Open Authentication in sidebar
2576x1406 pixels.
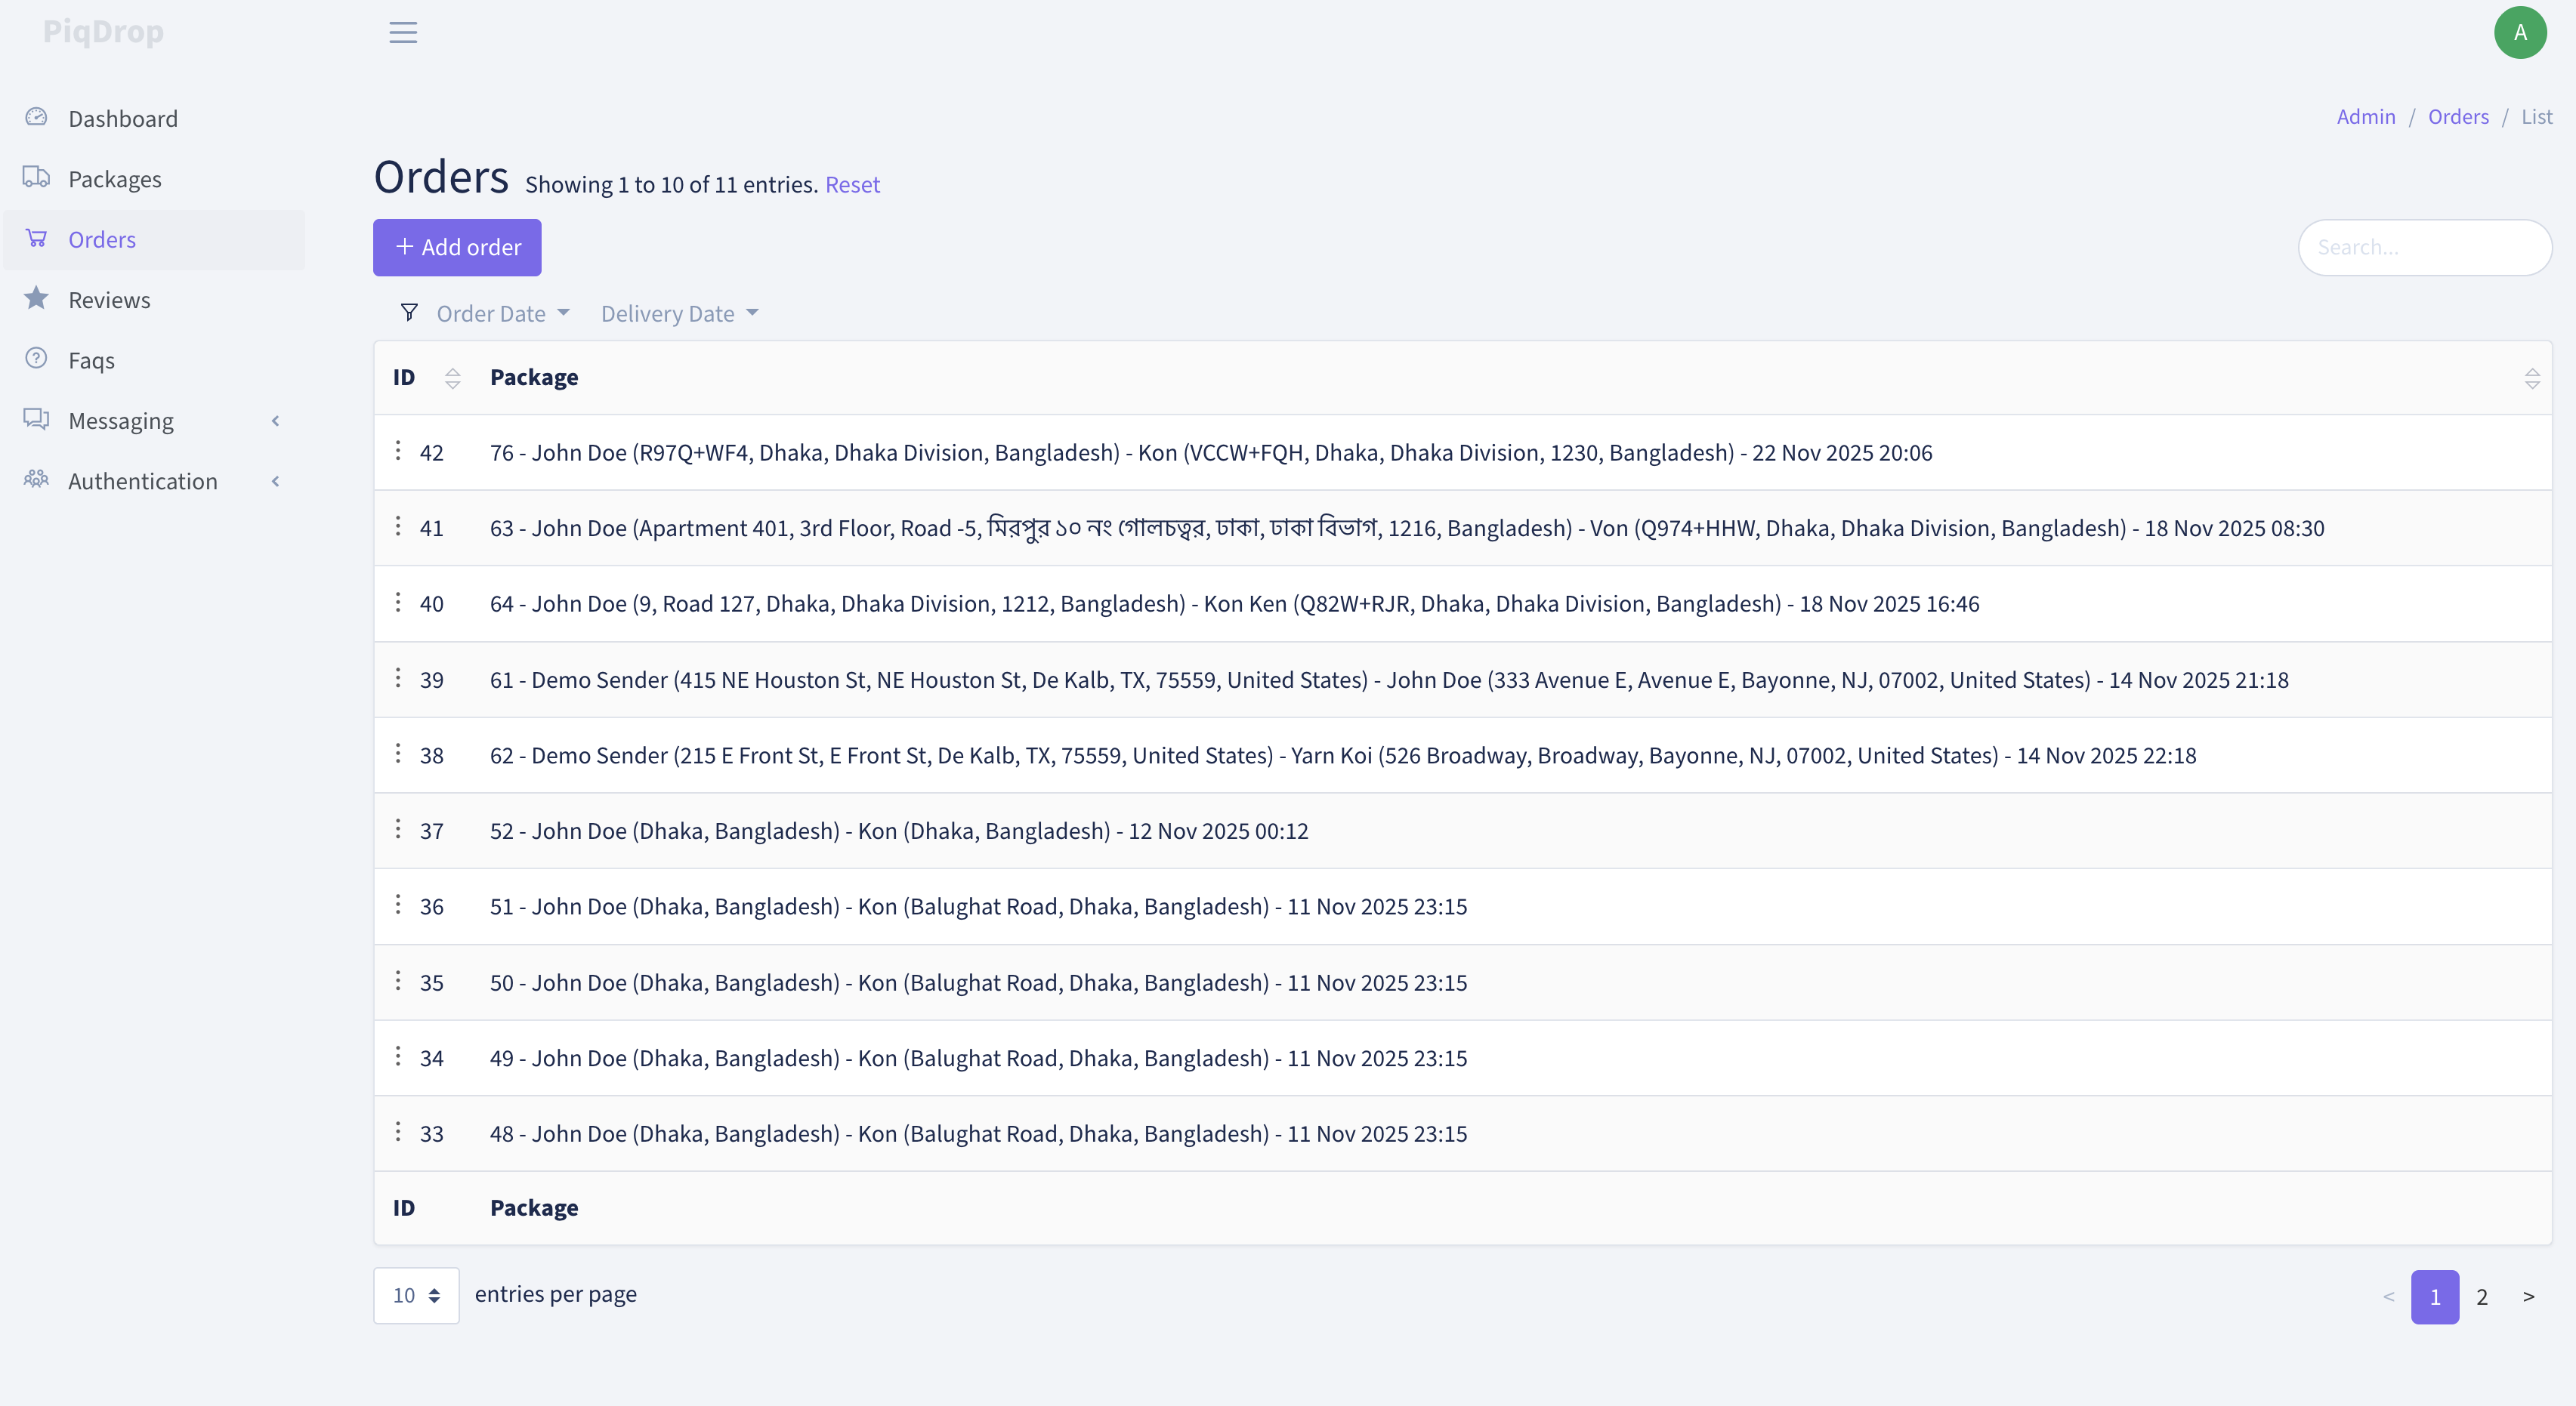click(x=154, y=481)
